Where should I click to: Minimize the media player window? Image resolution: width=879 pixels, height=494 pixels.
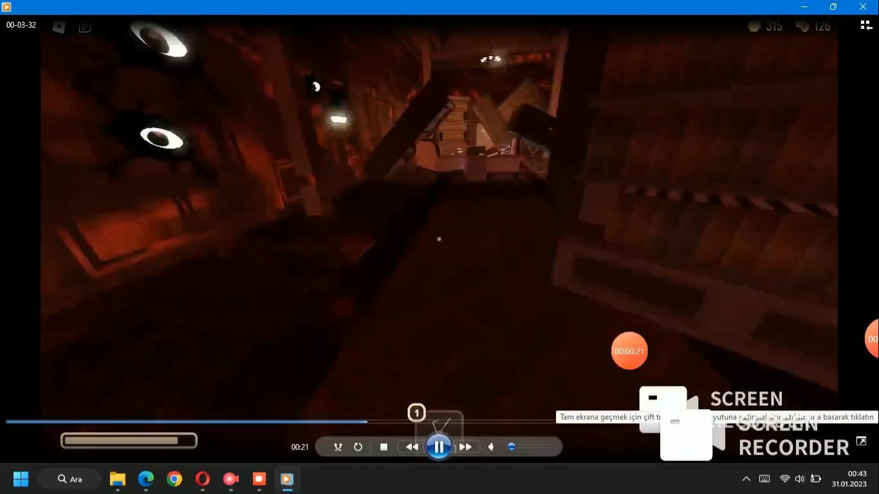tap(804, 7)
